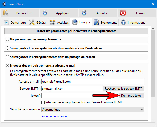
Task: Open the Sécurité de connexion dropdown
Action: point(93,109)
